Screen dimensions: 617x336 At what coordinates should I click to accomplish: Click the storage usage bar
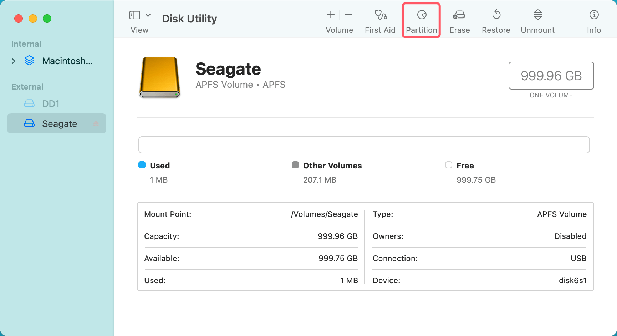[364, 145]
